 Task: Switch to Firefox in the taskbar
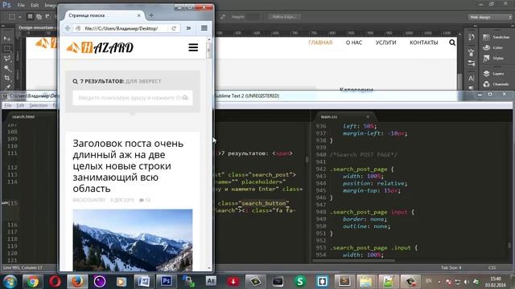click(77, 282)
